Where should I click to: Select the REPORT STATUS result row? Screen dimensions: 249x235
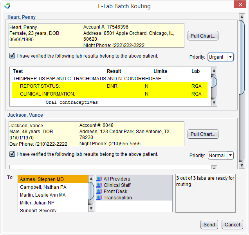pyautogui.click(x=110, y=86)
